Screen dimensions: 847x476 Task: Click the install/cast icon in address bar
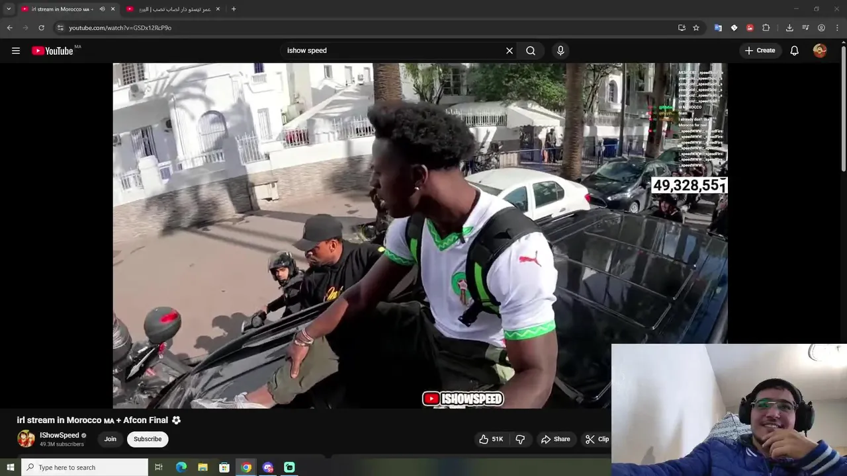(682, 28)
